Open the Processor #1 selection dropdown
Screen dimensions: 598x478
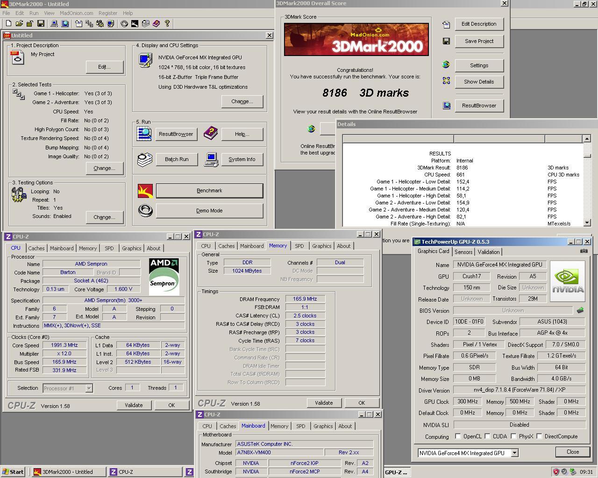[x=89, y=388]
